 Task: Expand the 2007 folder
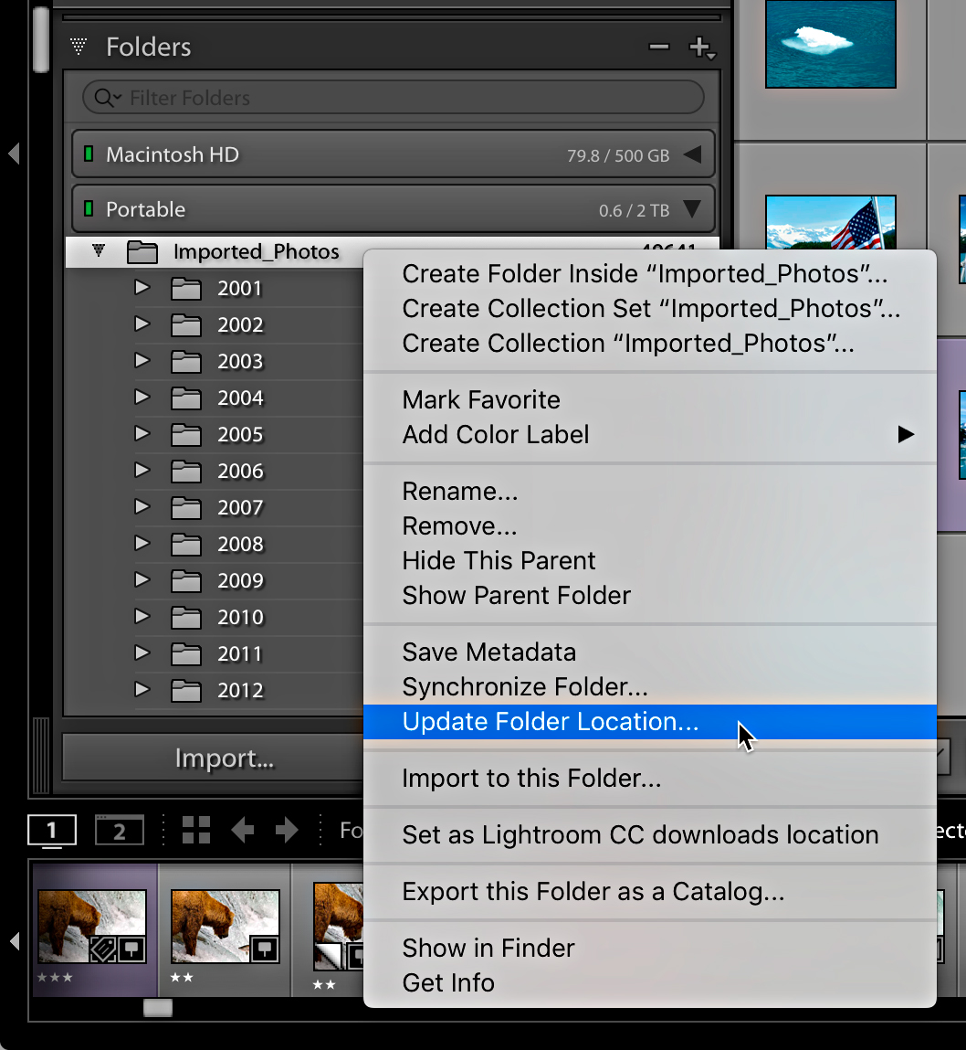142,507
